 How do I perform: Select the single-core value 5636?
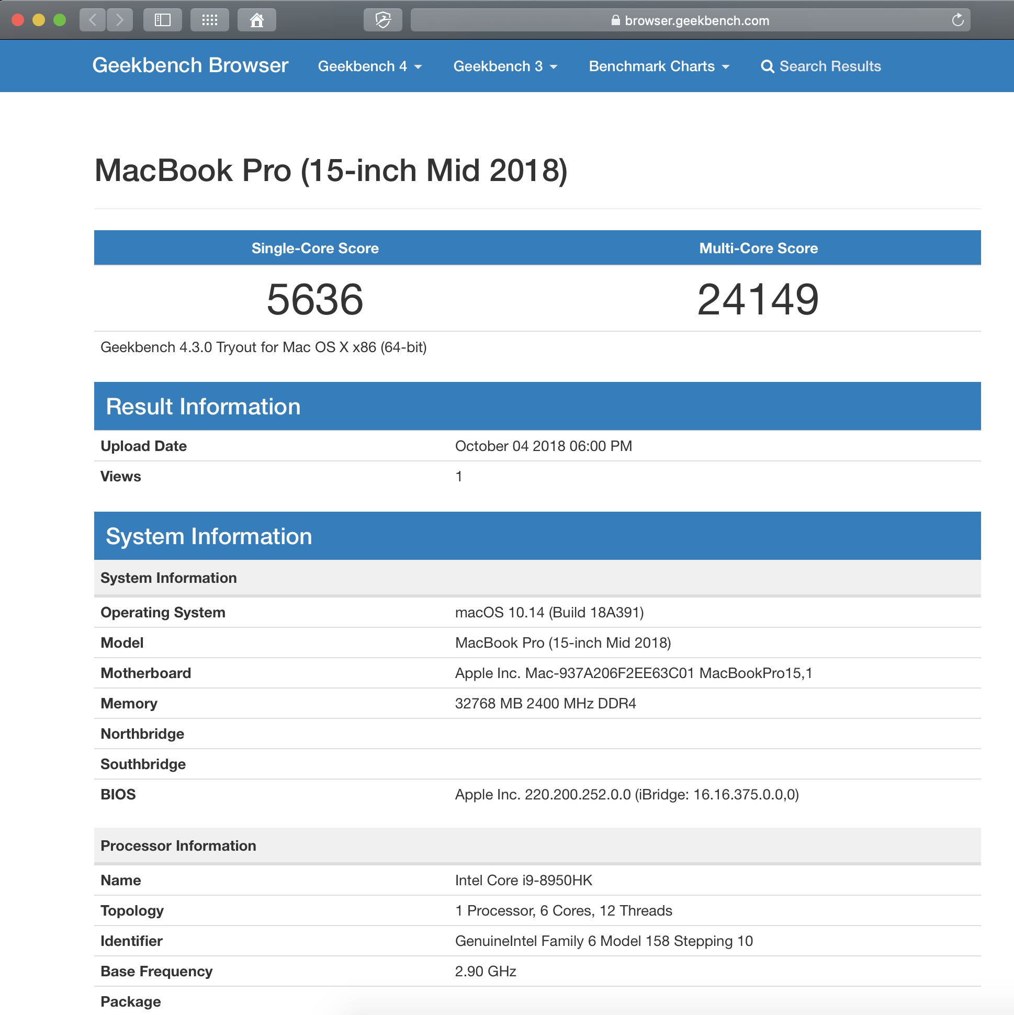pyautogui.click(x=315, y=299)
